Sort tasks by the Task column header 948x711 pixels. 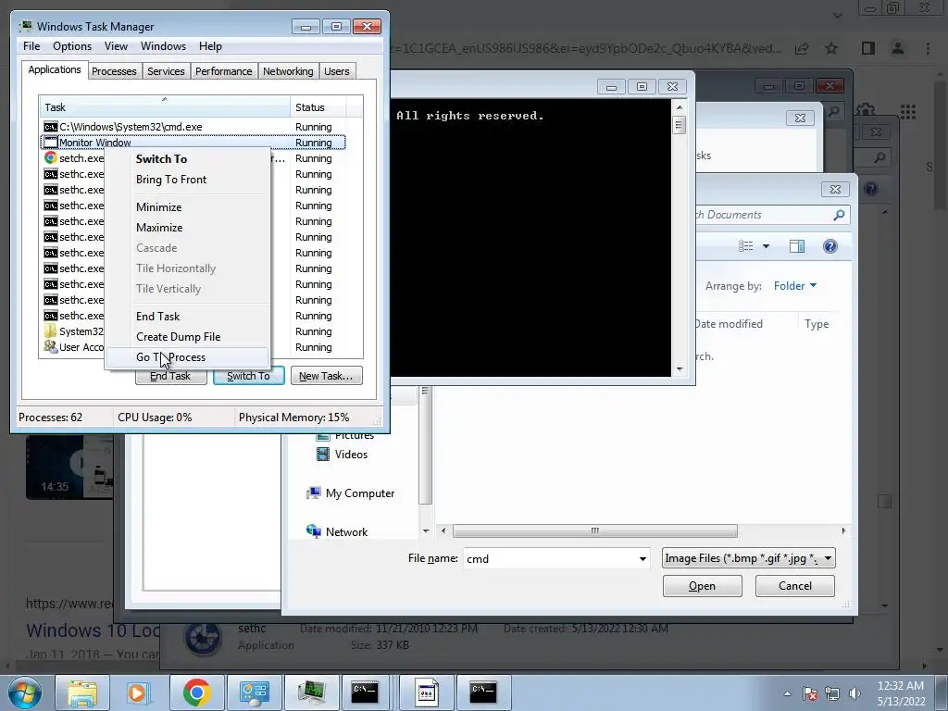pos(165,107)
